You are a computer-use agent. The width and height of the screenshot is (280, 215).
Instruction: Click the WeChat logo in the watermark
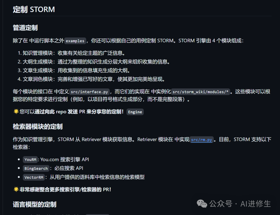(x=202, y=204)
